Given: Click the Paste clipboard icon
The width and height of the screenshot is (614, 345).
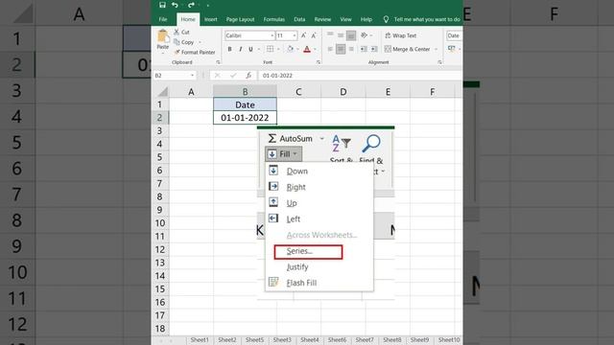Looking at the screenshot, I should pos(163,36).
